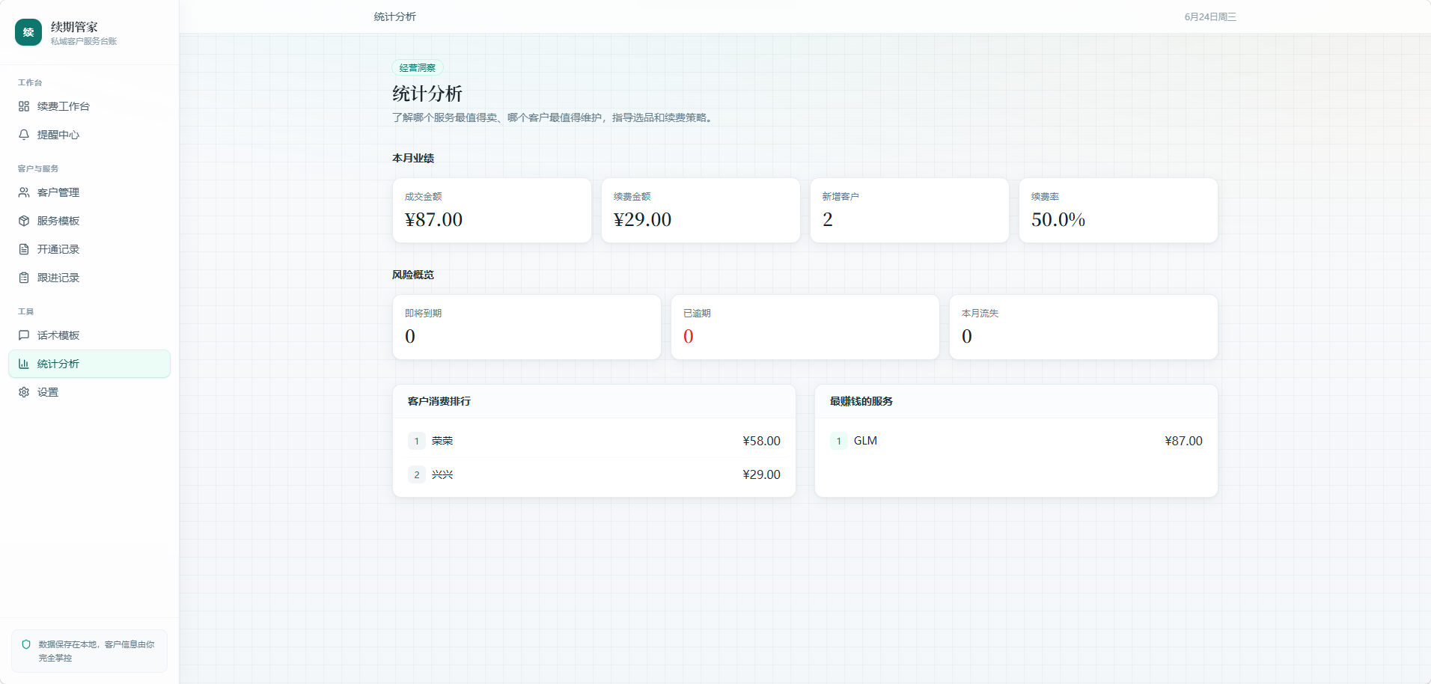Click the 最赚钱的服务 heading
The image size is (1431, 684).
[x=861, y=401]
